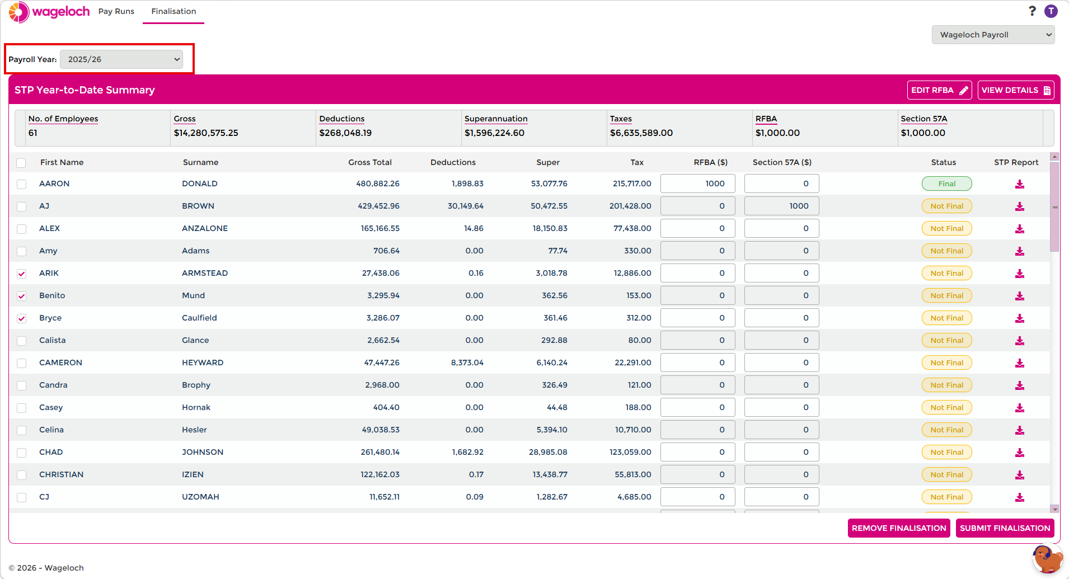
Task: Click RFBA input for CAMERON HEYWARD
Action: tap(697, 363)
